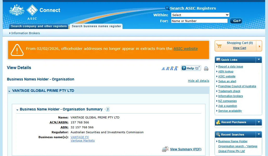Open NZ companies quick link
This screenshot has width=268, height=156.
tap(227, 101)
